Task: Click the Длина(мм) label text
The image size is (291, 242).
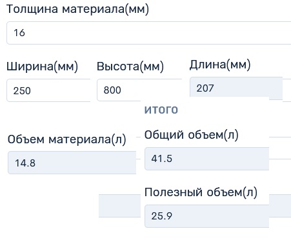Action: coord(220,65)
